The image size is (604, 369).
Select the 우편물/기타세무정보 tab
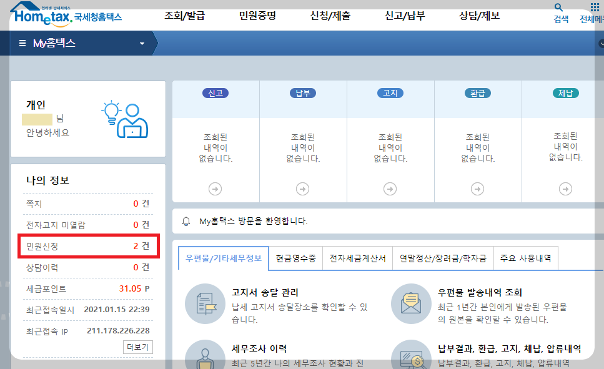[224, 258]
